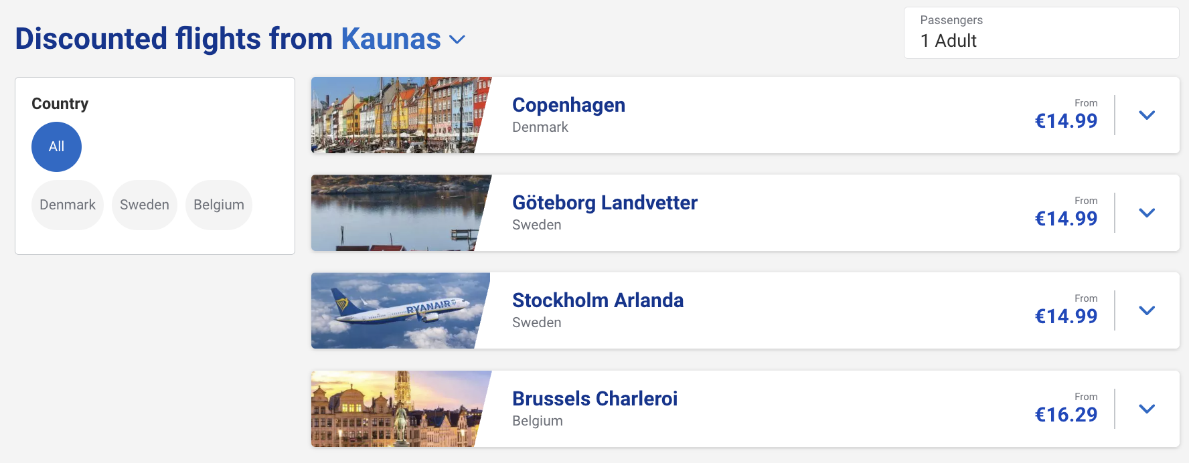The image size is (1189, 463).
Task: Filter flights by Denmark
Action: (x=68, y=205)
